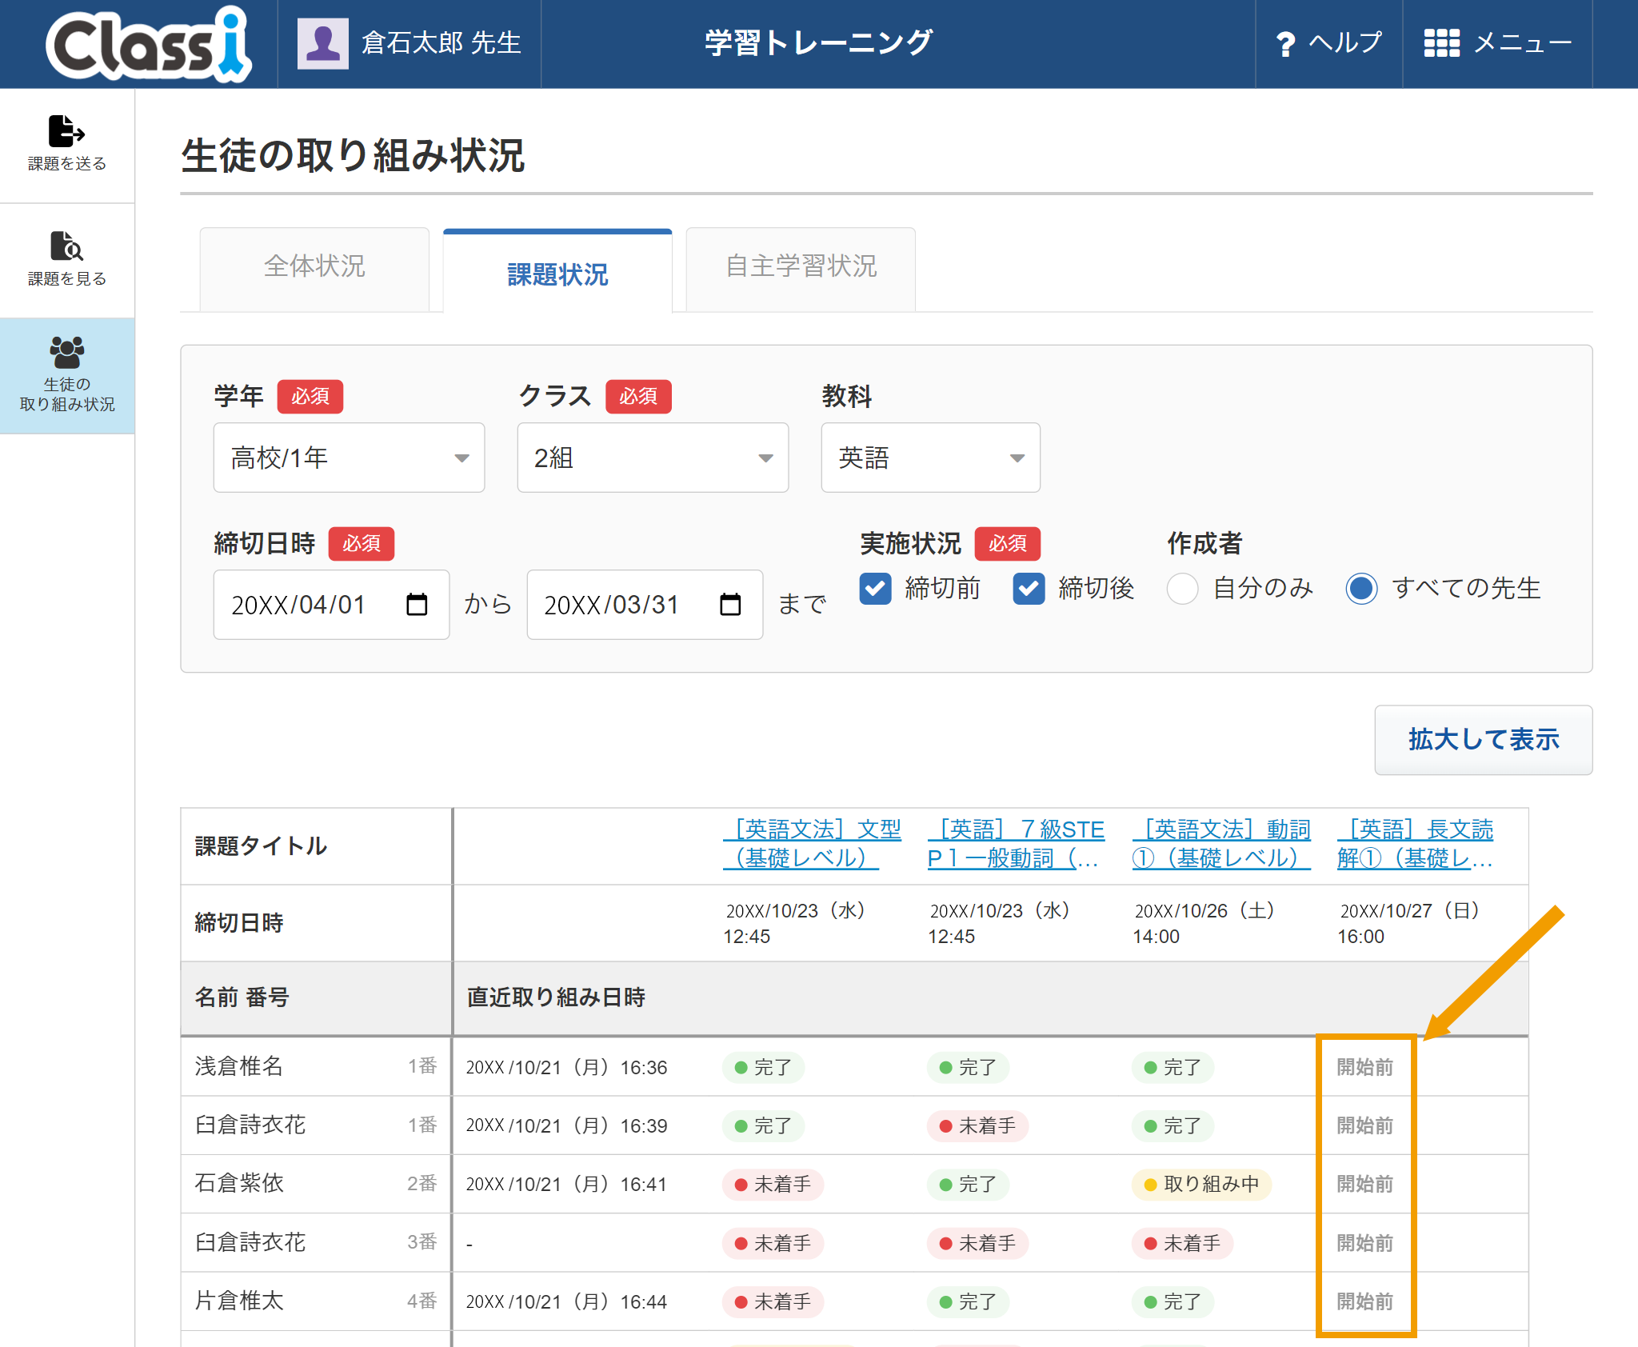This screenshot has height=1347, width=1638.
Task: Open calendar picker for end date
Action: [x=730, y=604]
